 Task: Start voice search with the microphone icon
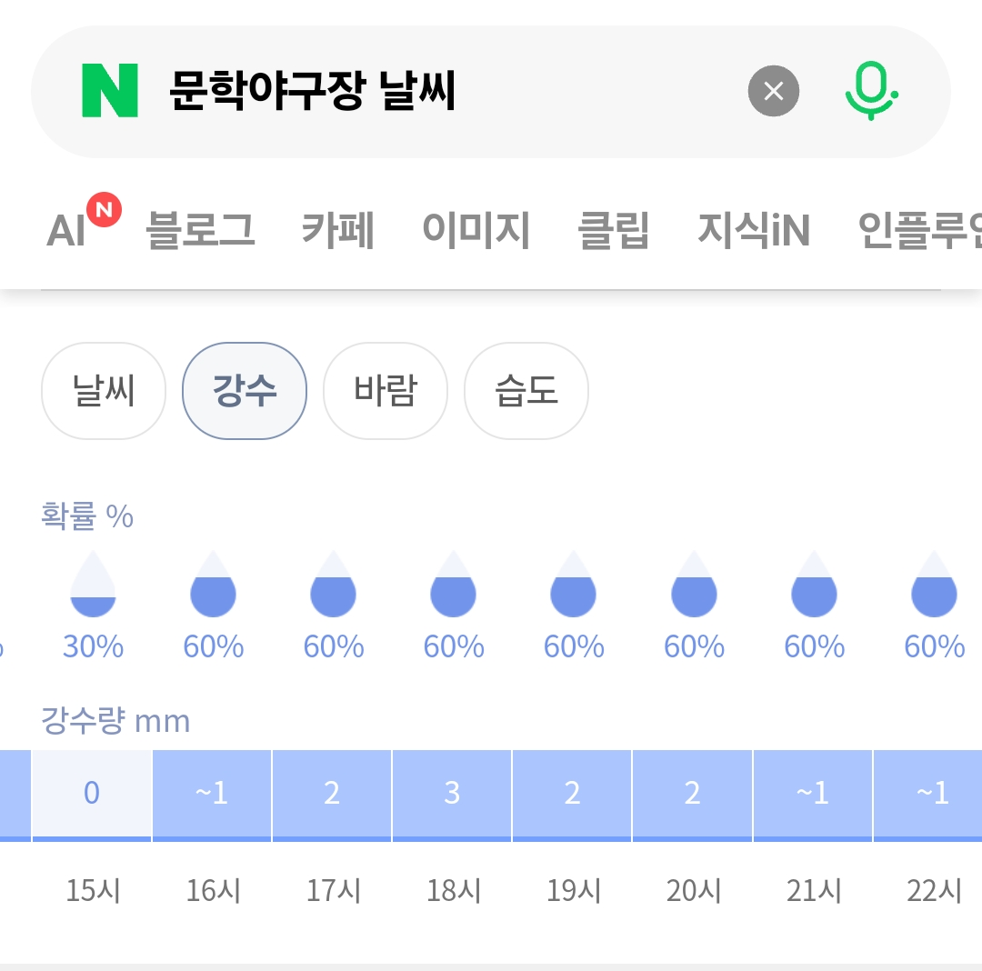[x=871, y=91]
